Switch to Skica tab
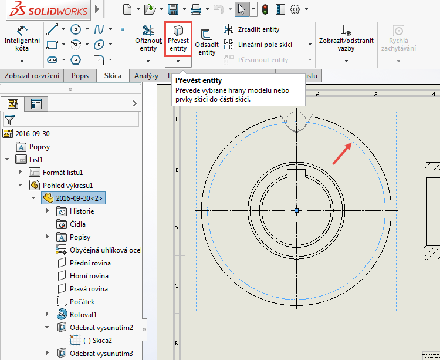Image resolution: width=440 pixels, height=360 pixels. pos(113,76)
